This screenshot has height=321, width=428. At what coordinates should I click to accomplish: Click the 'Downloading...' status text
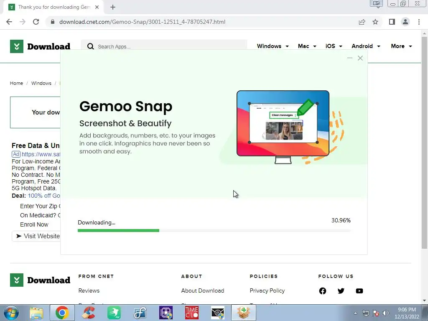pos(97,222)
